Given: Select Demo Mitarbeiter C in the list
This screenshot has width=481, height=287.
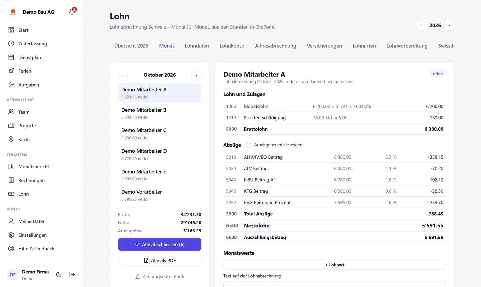Looking at the screenshot, I should (160, 134).
